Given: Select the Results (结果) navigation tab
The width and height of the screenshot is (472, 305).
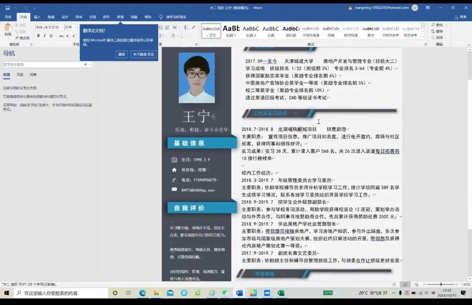Looking at the screenshot, I should [x=33, y=75].
